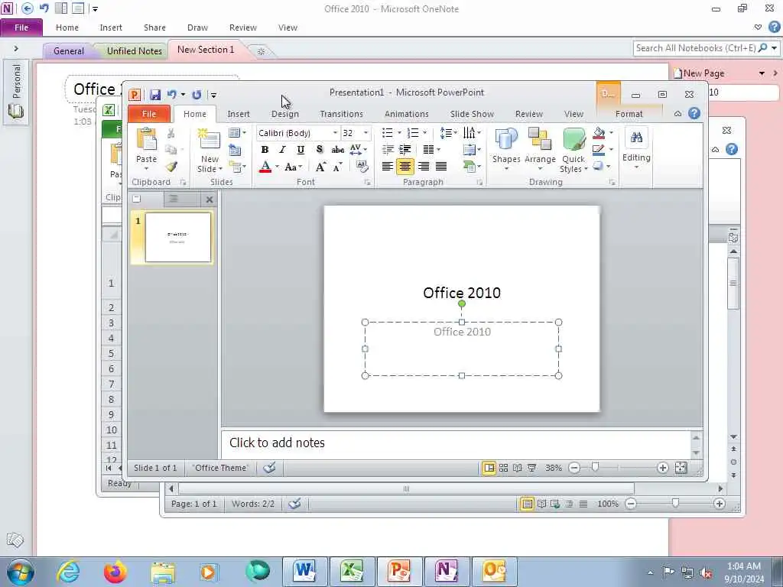Click the Arrange button

540,148
